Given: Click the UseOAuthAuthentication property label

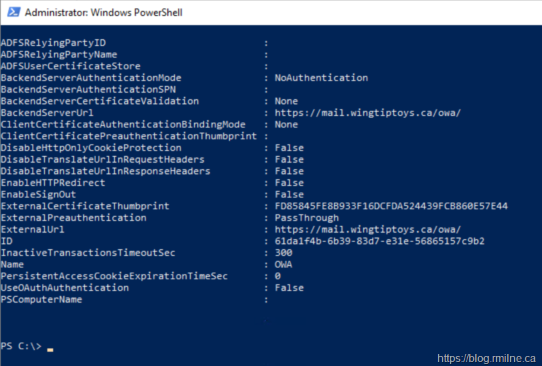Looking at the screenshot, I should pyautogui.click(x=65, y=288).
